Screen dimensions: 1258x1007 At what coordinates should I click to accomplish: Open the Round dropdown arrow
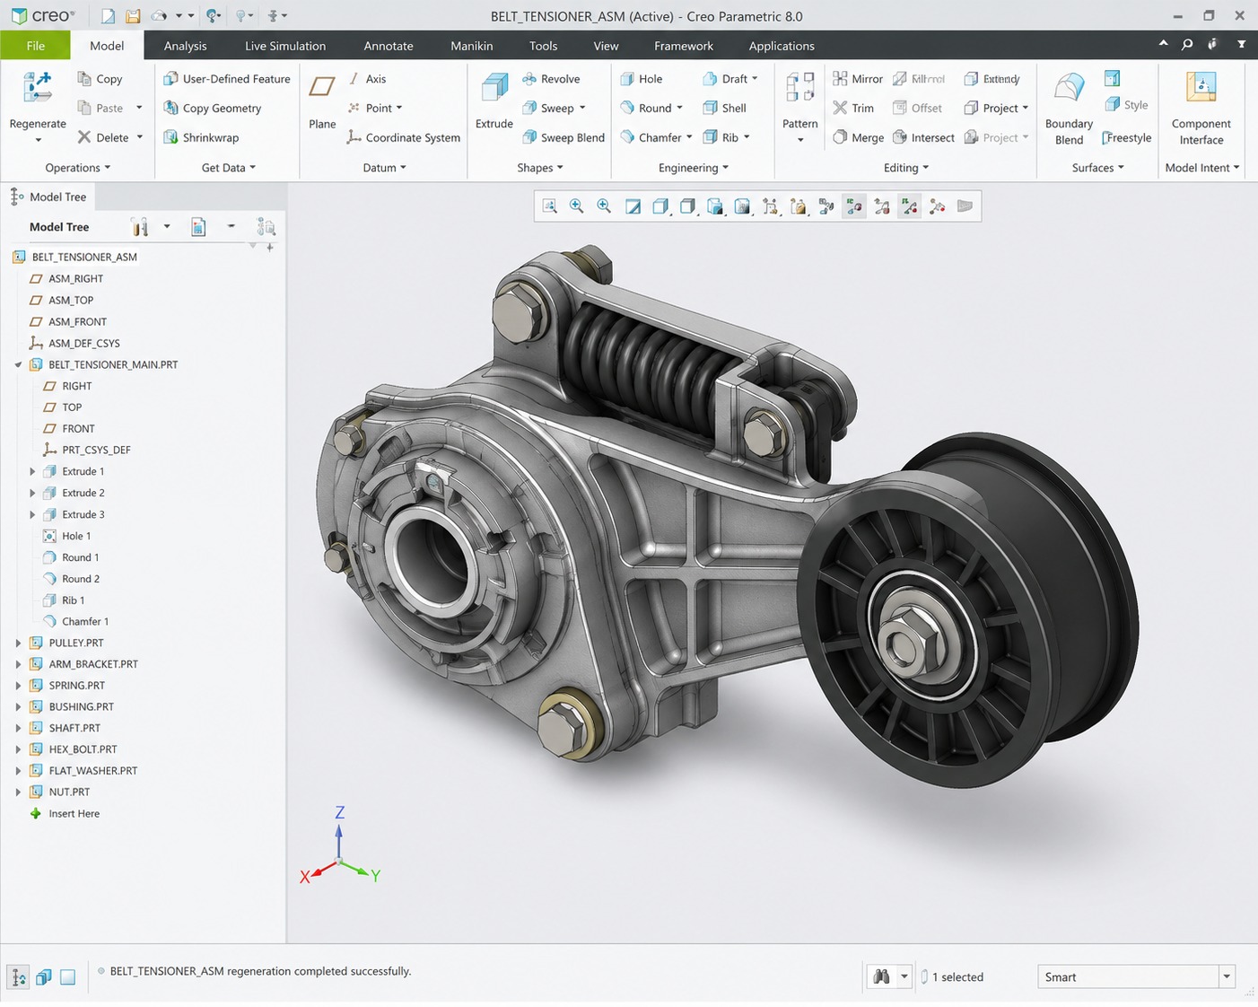coord(679,108)
